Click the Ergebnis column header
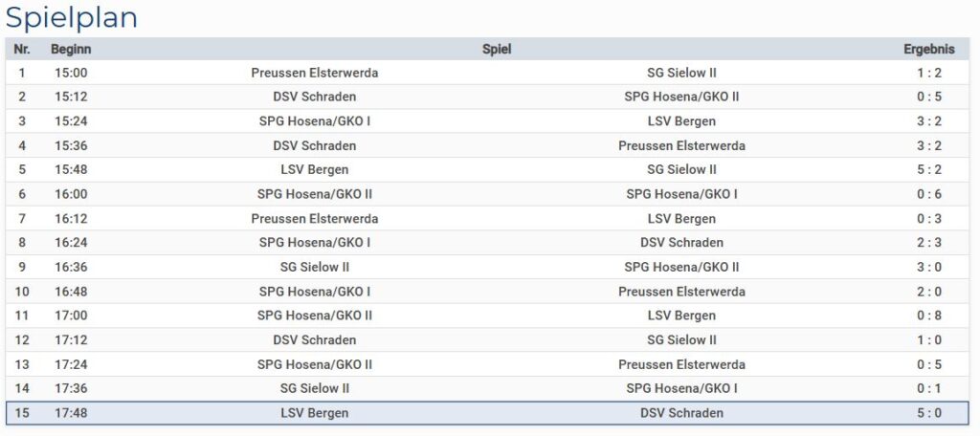 (x=928, y=50)
